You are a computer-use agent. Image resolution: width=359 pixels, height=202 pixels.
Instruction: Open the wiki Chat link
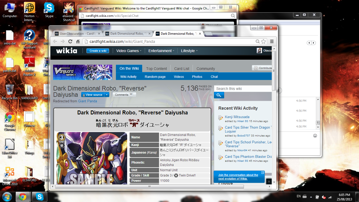coord(214,77)
